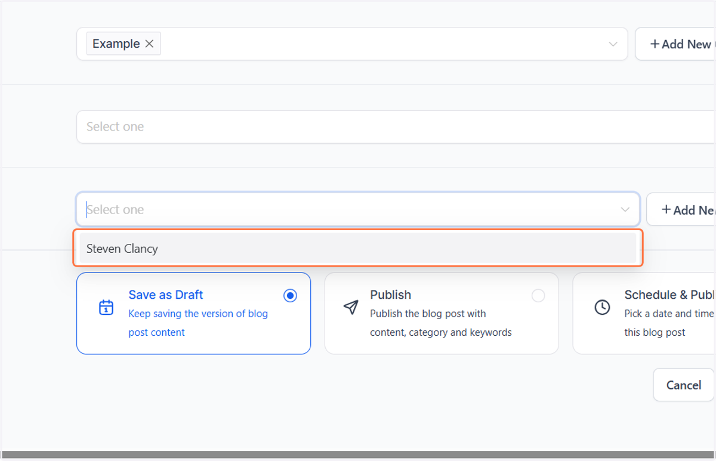Click the Save as Draft title text
The width and height of the screenshot is (716, 461).
pyautogui.click(x=166, y=295)
